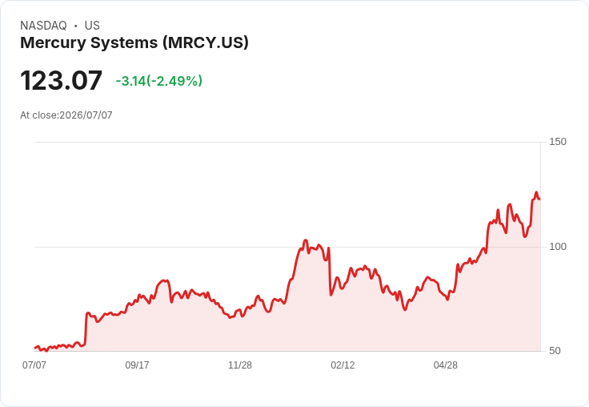The image size is (589, 407).
Task: Click the US market label
Action: coord(92,26)
